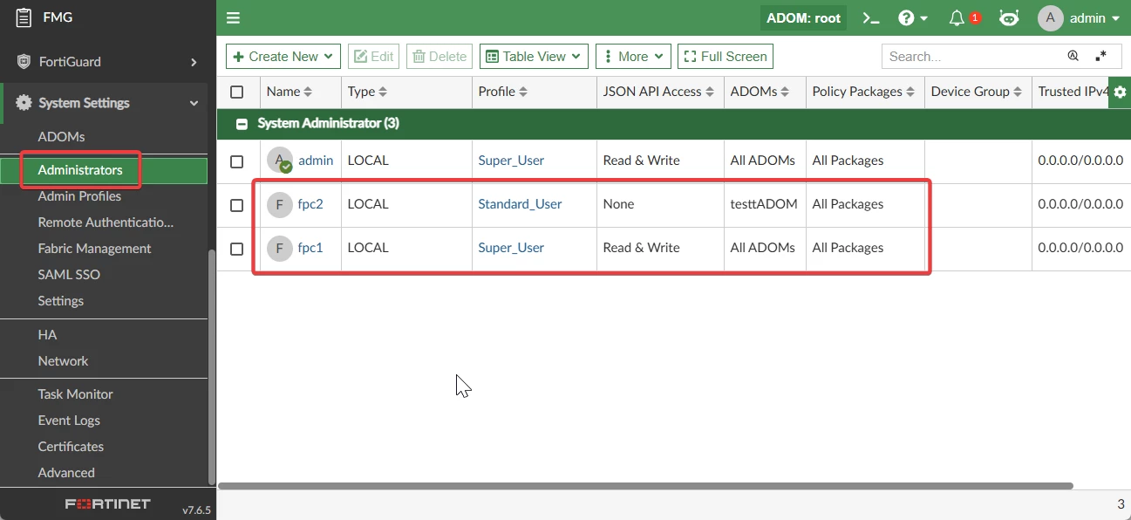Screen dimensions: 1131x520
Task: Open the Standard_User profile link
Action: 520,204
